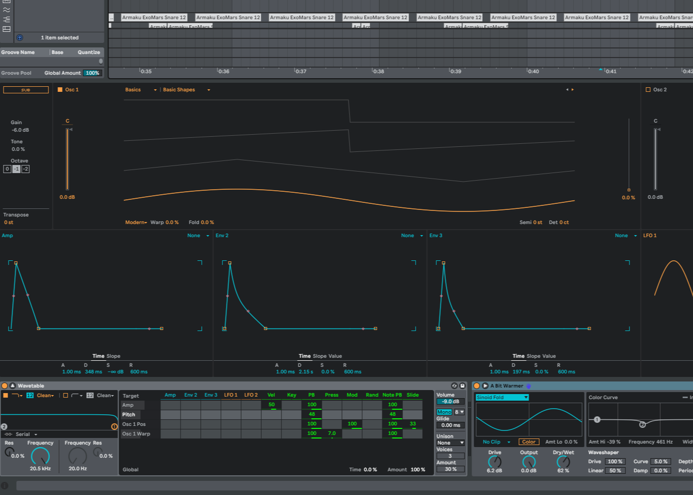Collapse Wavetable view with the triangle button
Screen dimensions: 693x495
coord(13,386)
